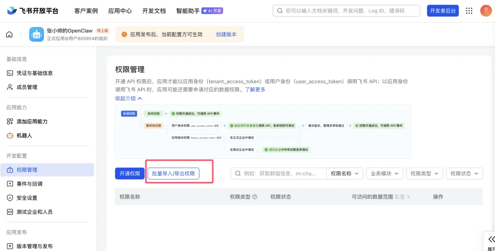Click the magnifier icon in top search

280,11
